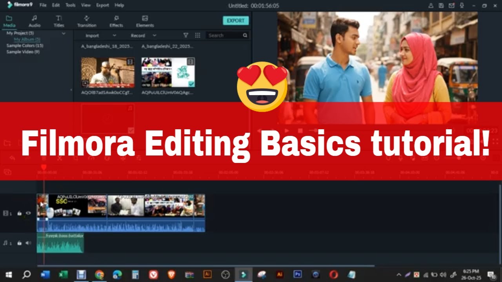
Task: Toggle visibility eye on video track 1
Action: coord(28,213)
